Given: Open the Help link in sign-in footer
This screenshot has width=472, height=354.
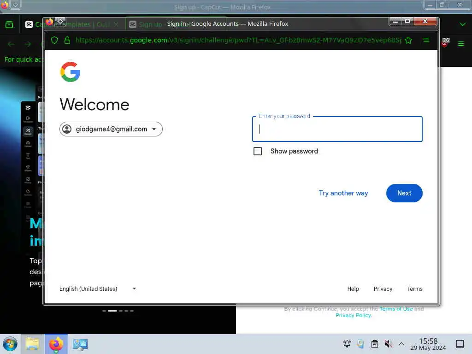Looking at the screenshot, I should tap(353, 289).
